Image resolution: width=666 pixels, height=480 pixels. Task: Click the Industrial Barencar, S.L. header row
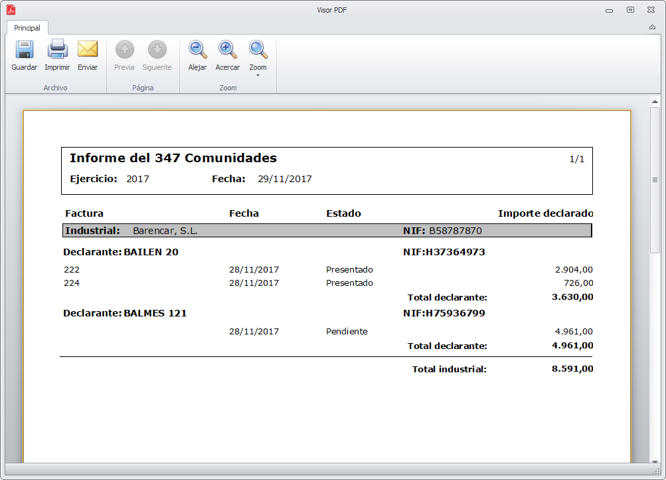[326, 231]
